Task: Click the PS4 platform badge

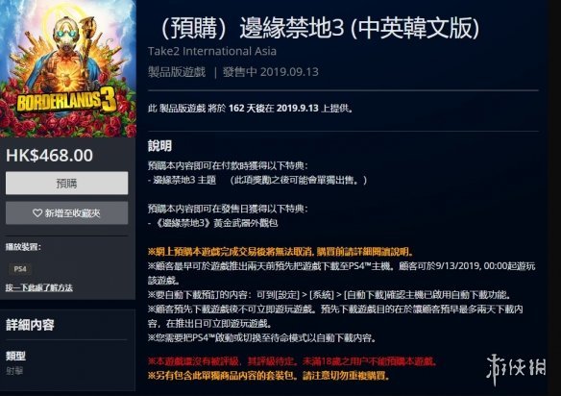Action: 20,269
